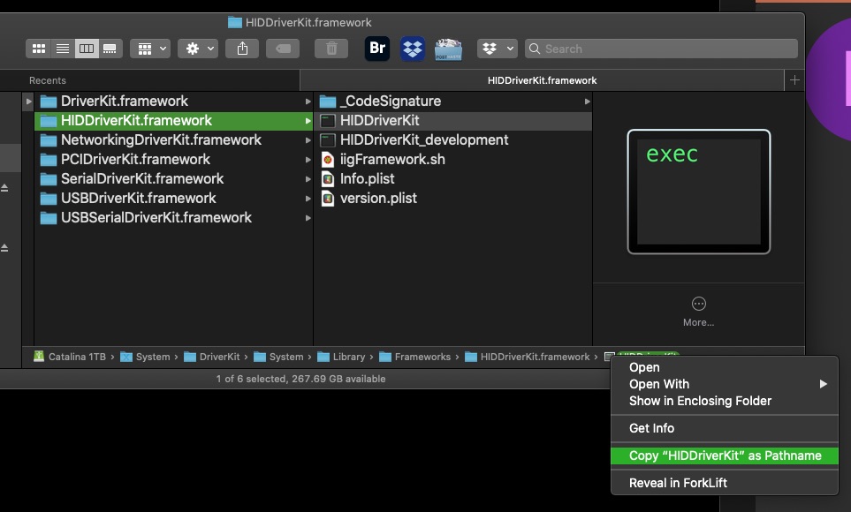Screen dimensions: 851x512
Task: Click the blue Dropbox app icon
Action: [413, 49]
